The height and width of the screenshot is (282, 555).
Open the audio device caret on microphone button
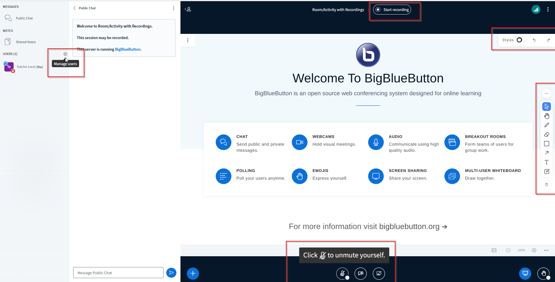(347, 278)
